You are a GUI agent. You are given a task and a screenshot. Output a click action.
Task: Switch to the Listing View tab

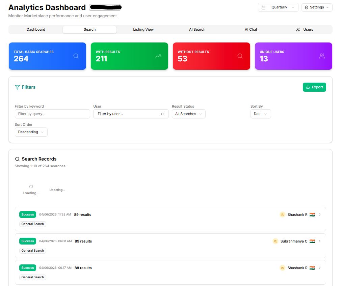click(x=143, y=30)
